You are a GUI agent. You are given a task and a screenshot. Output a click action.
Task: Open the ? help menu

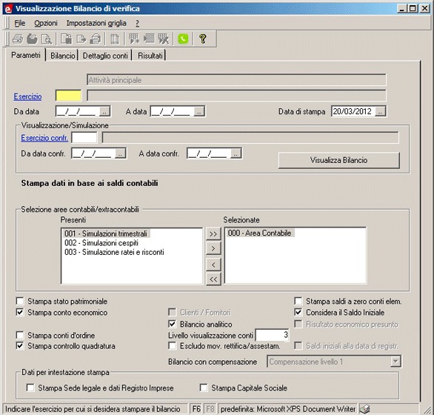coord(137,23)
